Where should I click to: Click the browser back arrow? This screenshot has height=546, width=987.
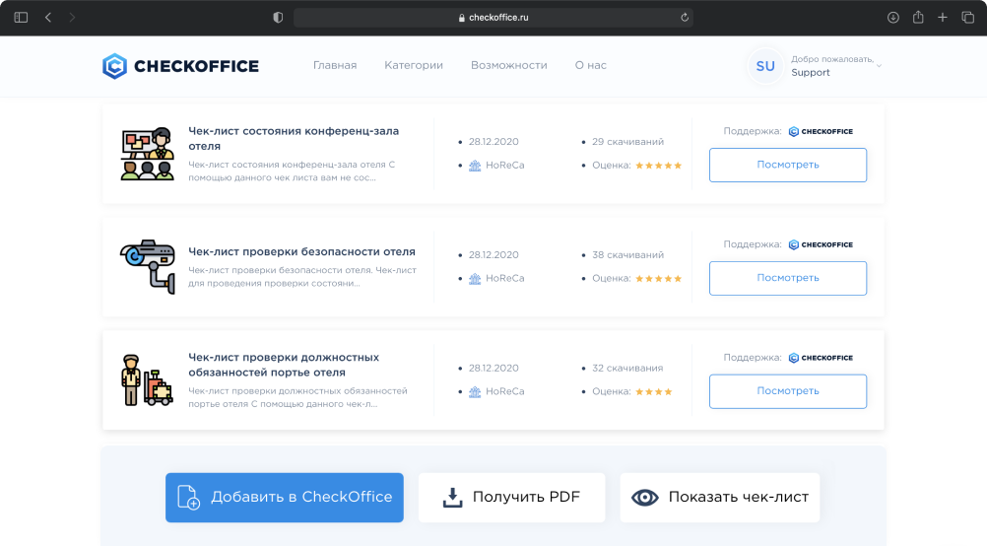48,18
